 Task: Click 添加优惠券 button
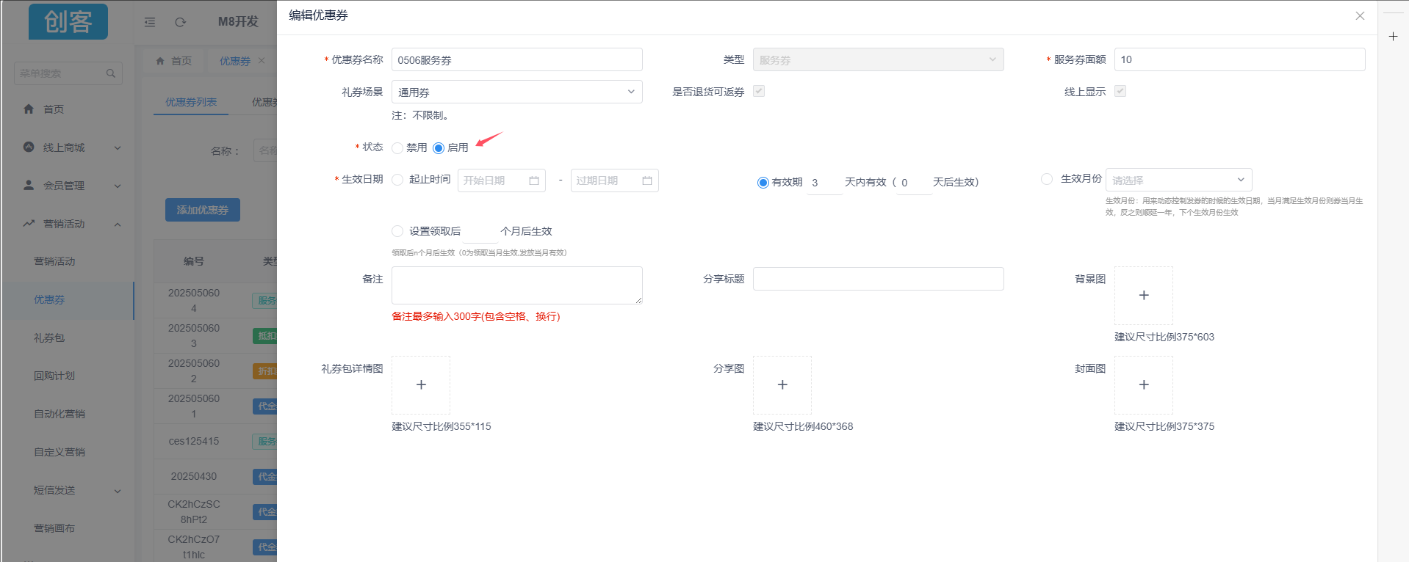(x=203, y=210)
